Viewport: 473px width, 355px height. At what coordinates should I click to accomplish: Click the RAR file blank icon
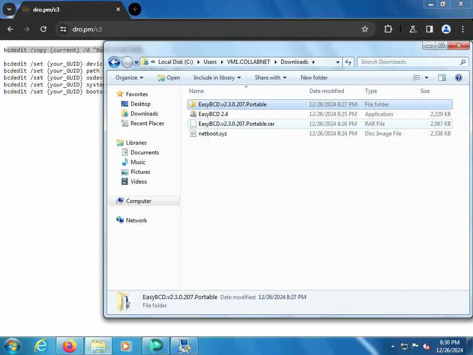tap(193, 124)
